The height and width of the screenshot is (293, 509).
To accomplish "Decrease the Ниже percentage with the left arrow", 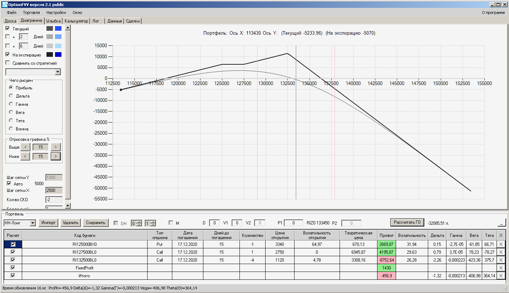I will pyautogui.click(x=25, y=156).
